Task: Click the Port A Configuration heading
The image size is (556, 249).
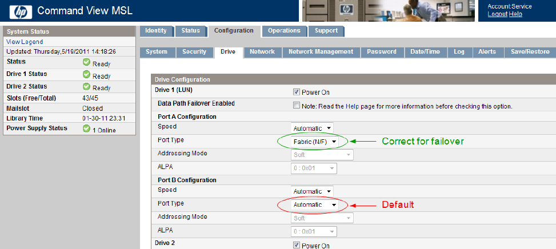Action: coord(187,117)
